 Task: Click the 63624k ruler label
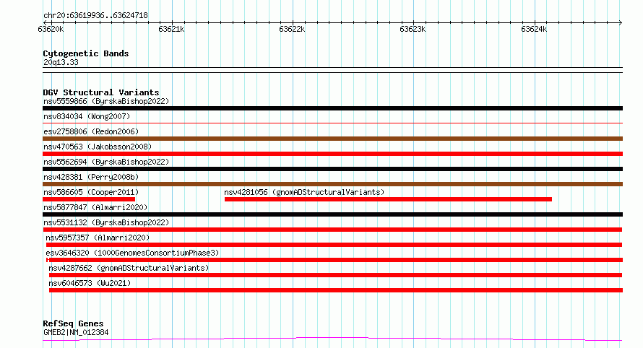pos(534,29)
